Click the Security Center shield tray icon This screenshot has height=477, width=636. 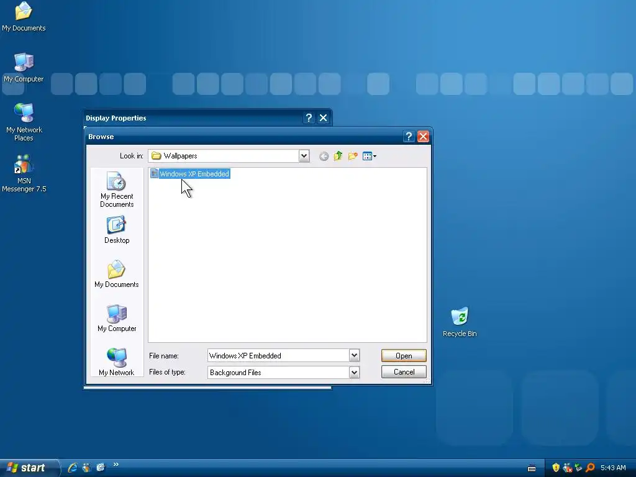pos(556,468)
